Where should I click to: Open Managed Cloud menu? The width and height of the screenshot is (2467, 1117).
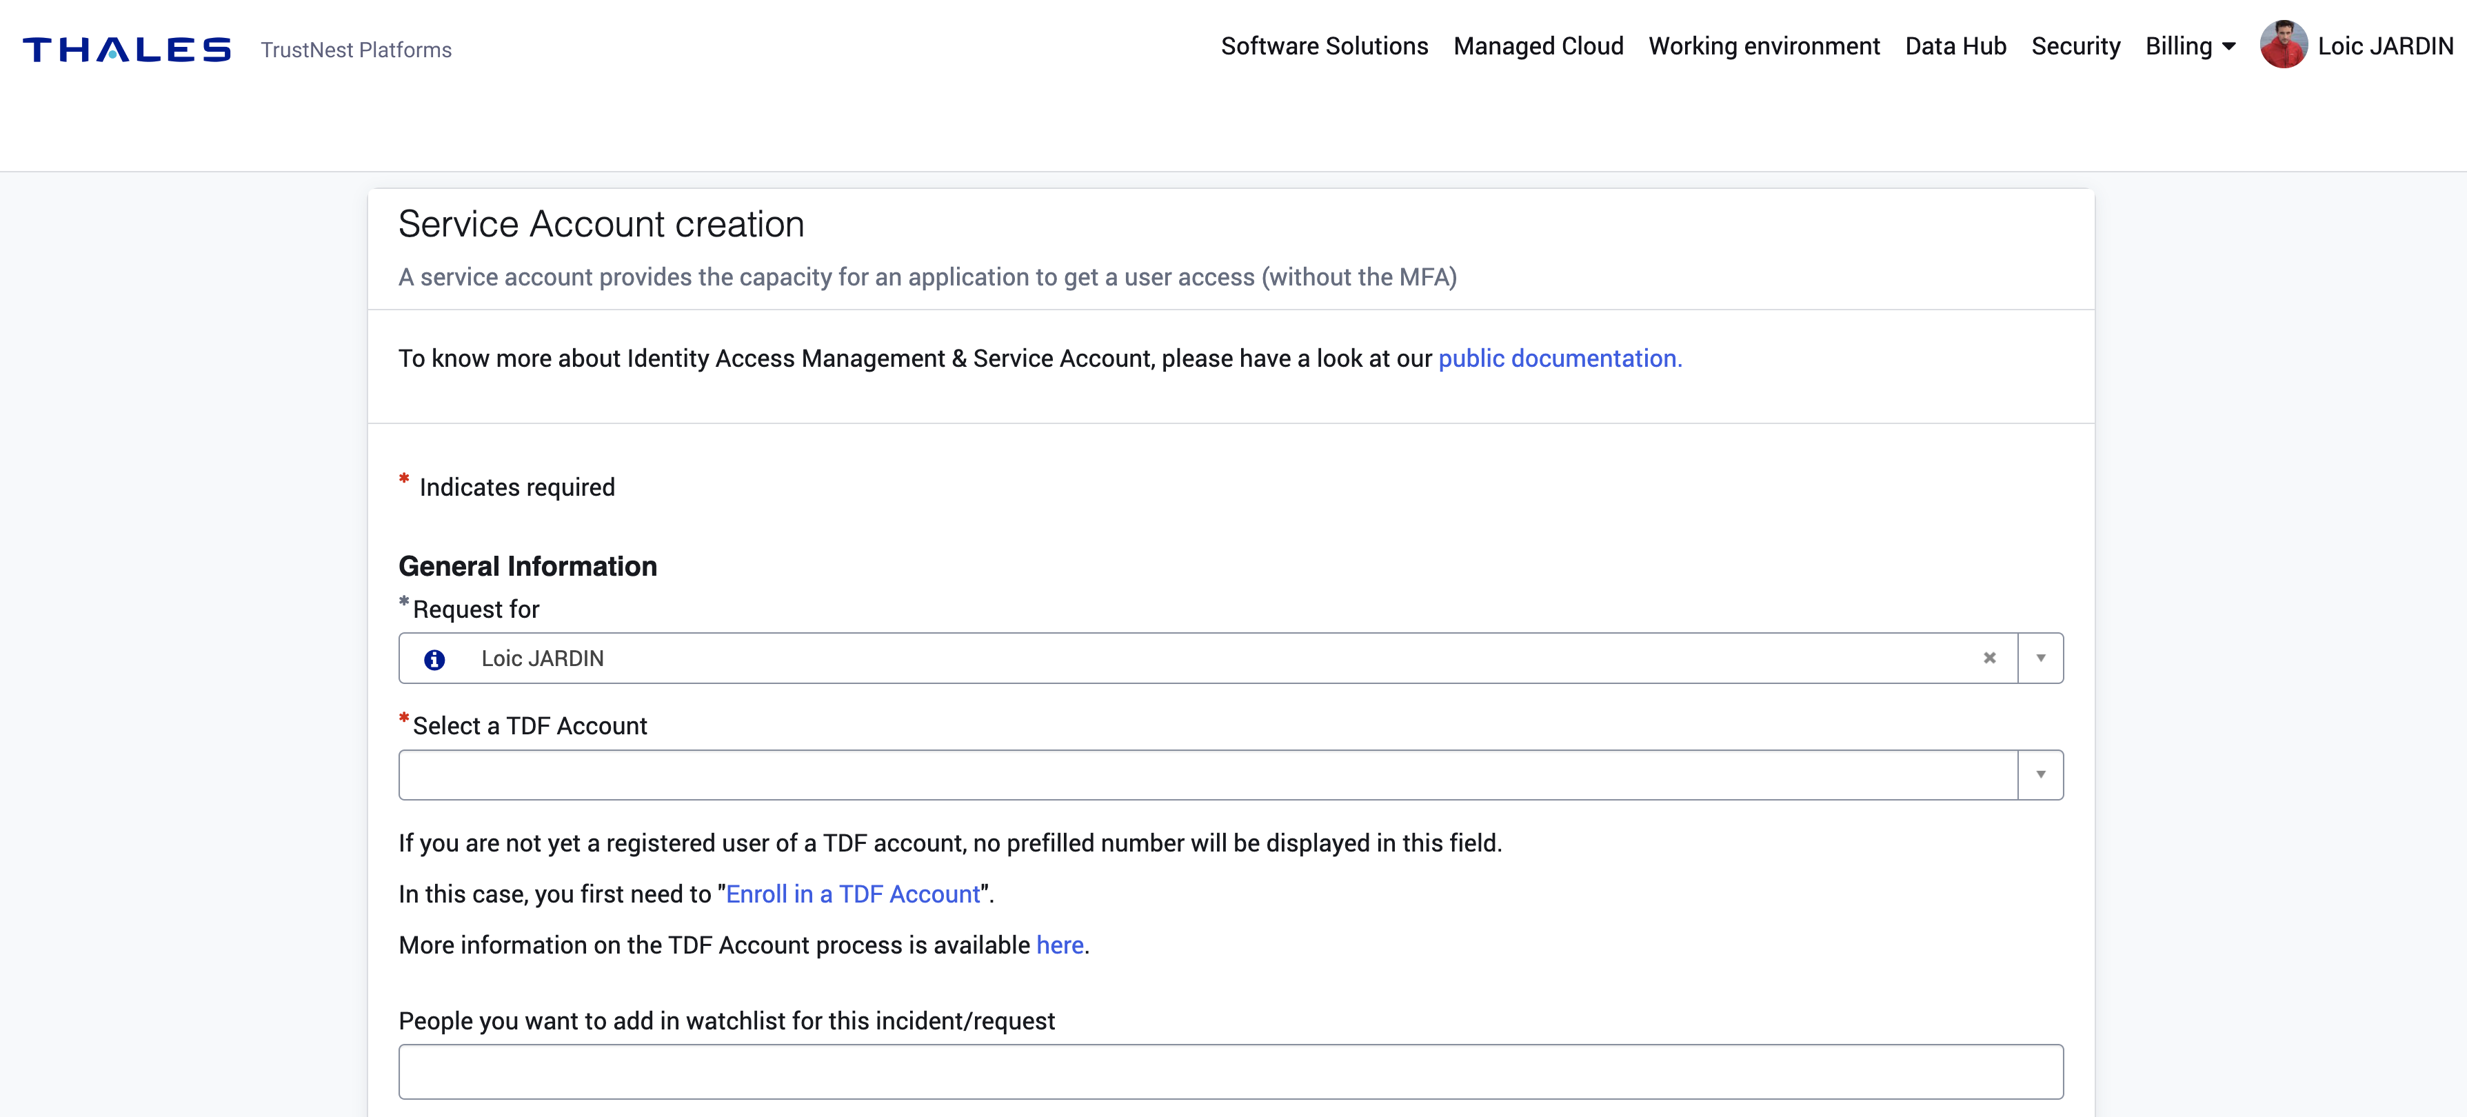(1538, 46)
